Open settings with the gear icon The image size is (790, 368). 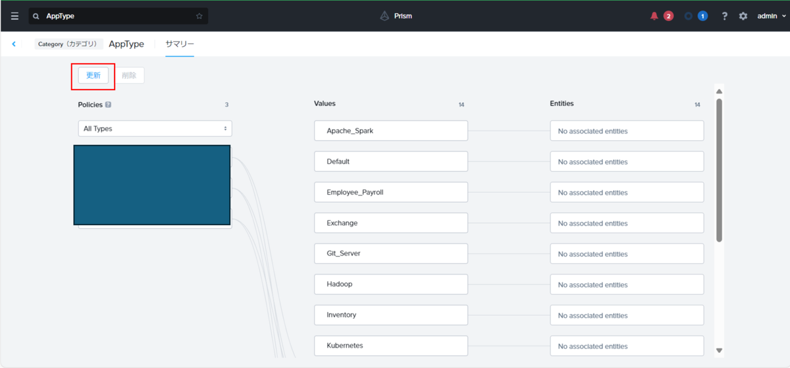(x=743, y=16)
